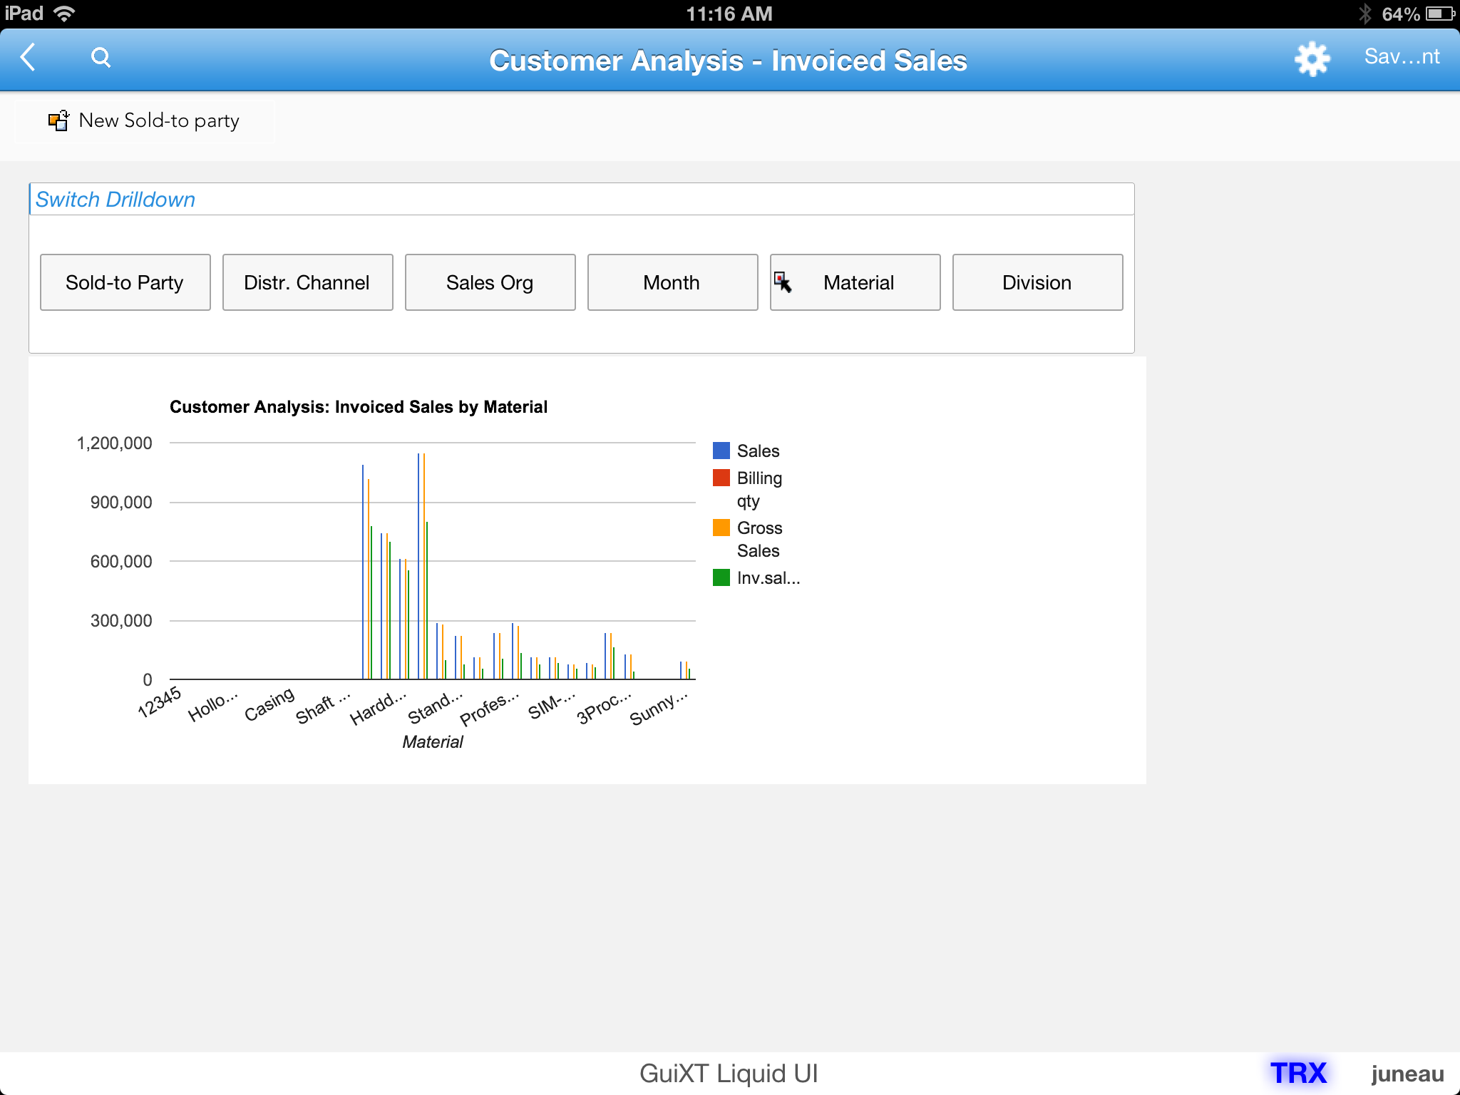Click the red Billing qty swatch

coord(721,478)
